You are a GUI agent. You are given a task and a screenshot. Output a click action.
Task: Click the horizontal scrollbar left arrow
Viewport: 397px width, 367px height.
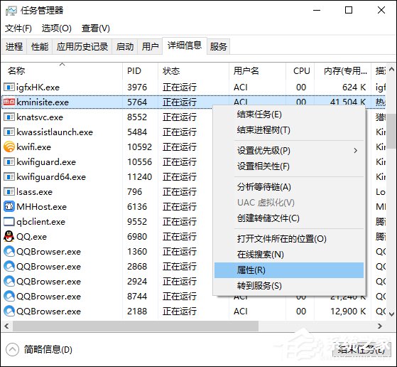click(6, 326)
